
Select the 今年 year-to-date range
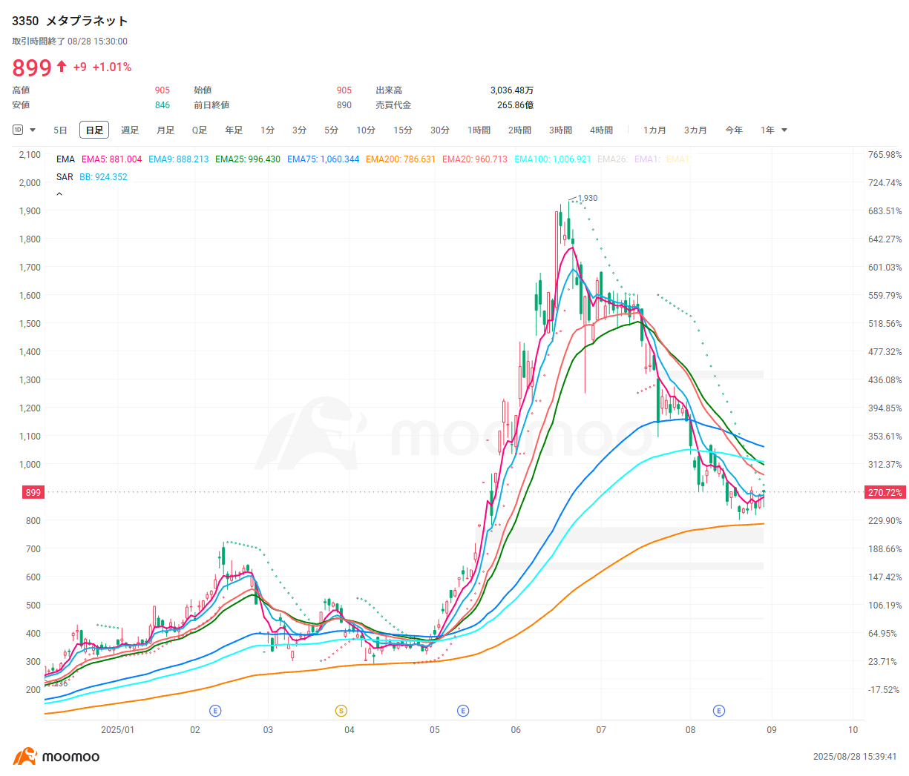click(x=734, y=130)
